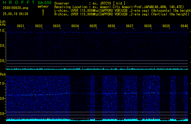
Task: Click the 0631 time marker
Action: tap(21, 26)
